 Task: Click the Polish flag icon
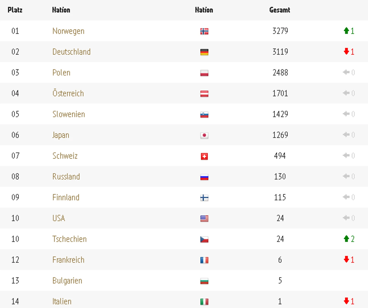click(x=204, y=73)
